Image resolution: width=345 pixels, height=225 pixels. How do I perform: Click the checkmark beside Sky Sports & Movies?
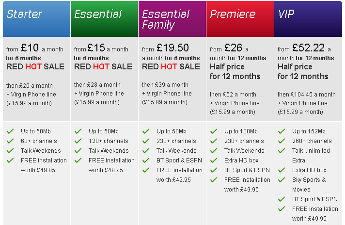point(282,179)
